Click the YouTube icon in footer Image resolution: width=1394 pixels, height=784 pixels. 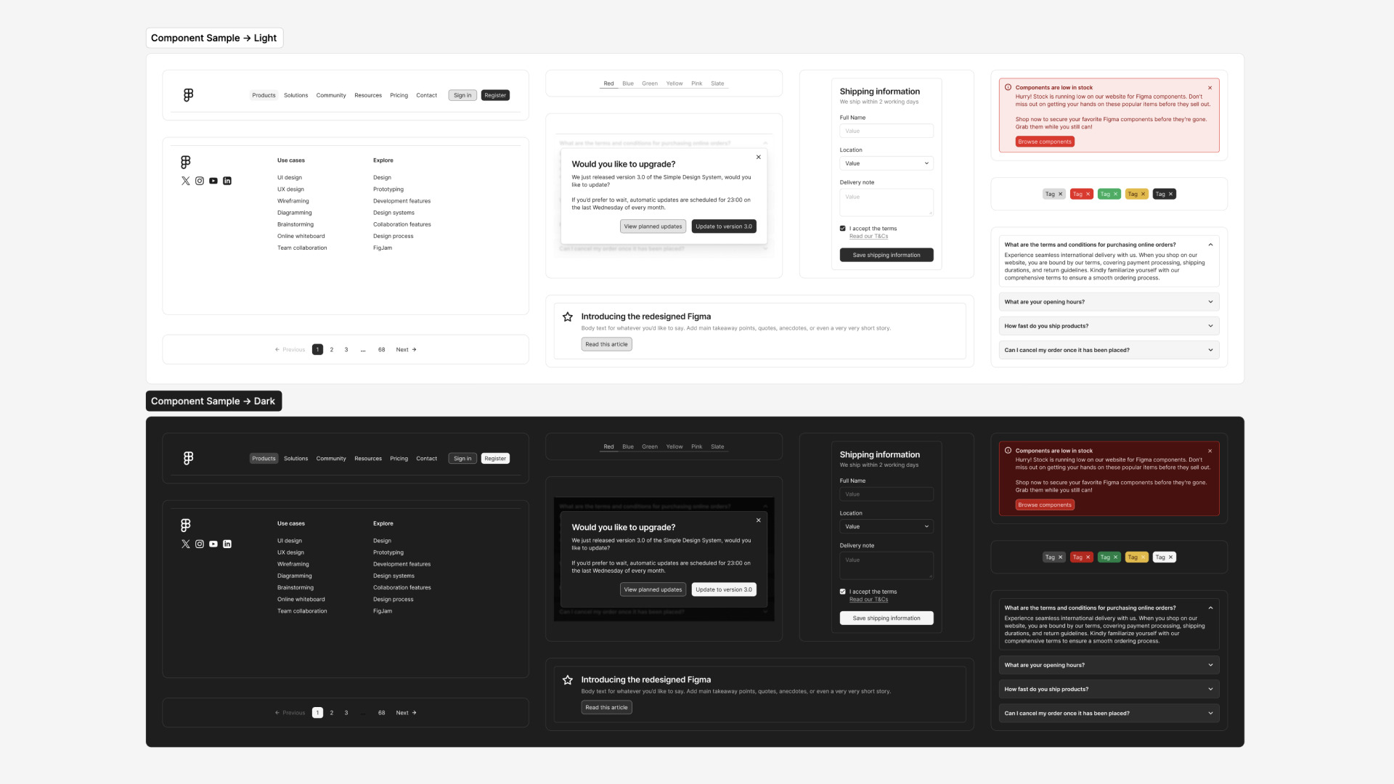tap(213, 181)
